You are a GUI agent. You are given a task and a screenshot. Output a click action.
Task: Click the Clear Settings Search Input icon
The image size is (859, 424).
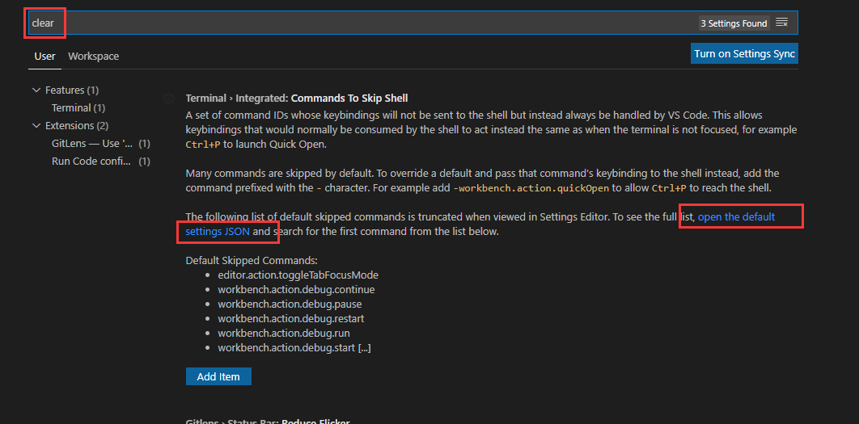point(782,23)
